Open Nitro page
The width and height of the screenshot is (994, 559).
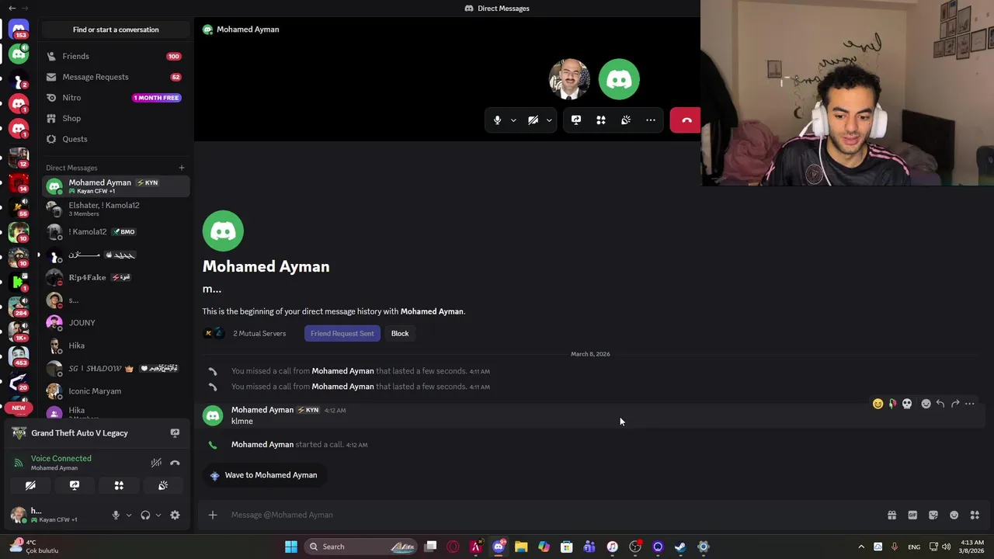click(x=115, y=98)
